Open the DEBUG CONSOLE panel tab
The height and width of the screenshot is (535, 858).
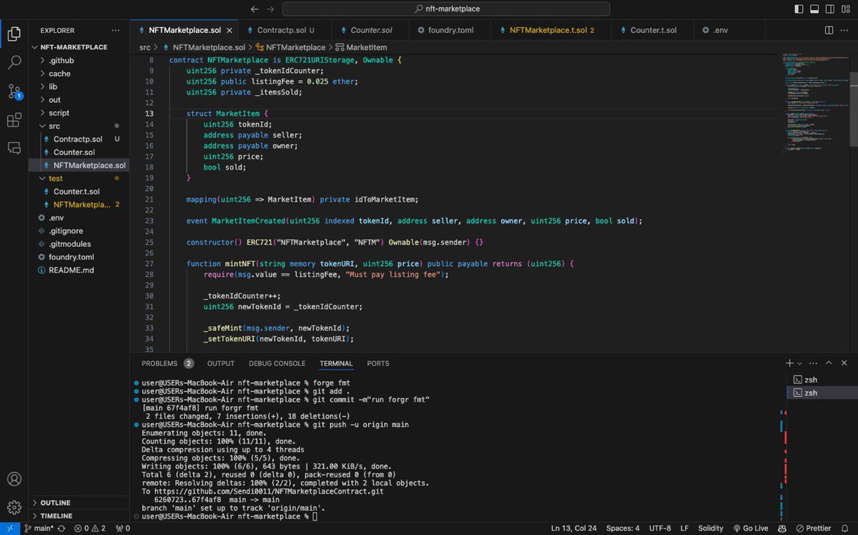(x=277, y=363)
